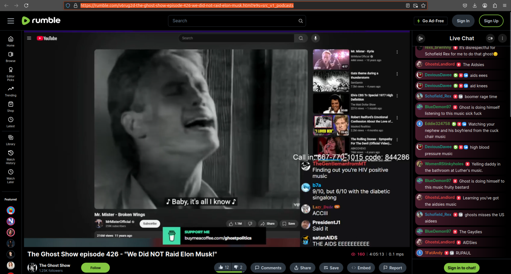Open Shop in sidebar
The height and width of the screenshot is (274, 511).
11,107
